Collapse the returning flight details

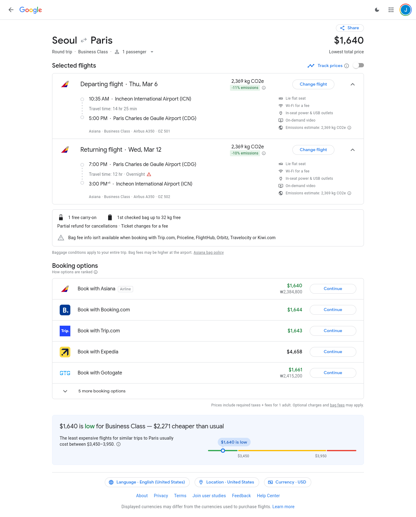(352, 150)
